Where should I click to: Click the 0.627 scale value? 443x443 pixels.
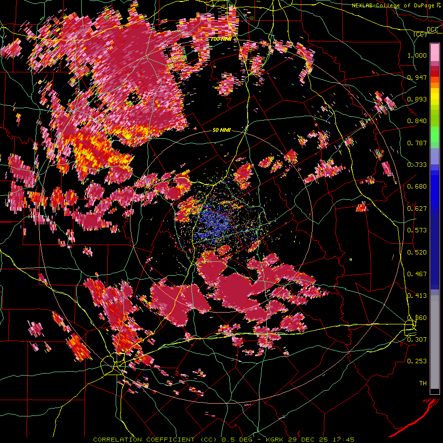[x=417, y=209]
